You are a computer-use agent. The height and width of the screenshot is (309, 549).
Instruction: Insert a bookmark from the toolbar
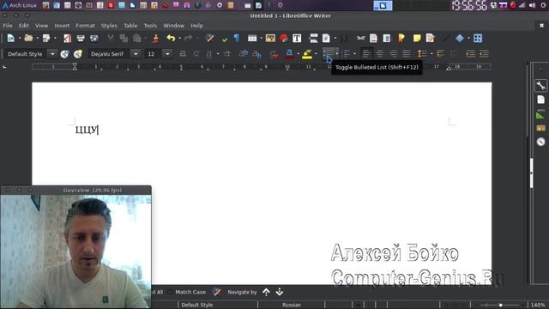pyautogui.click(x=401, y=38)
